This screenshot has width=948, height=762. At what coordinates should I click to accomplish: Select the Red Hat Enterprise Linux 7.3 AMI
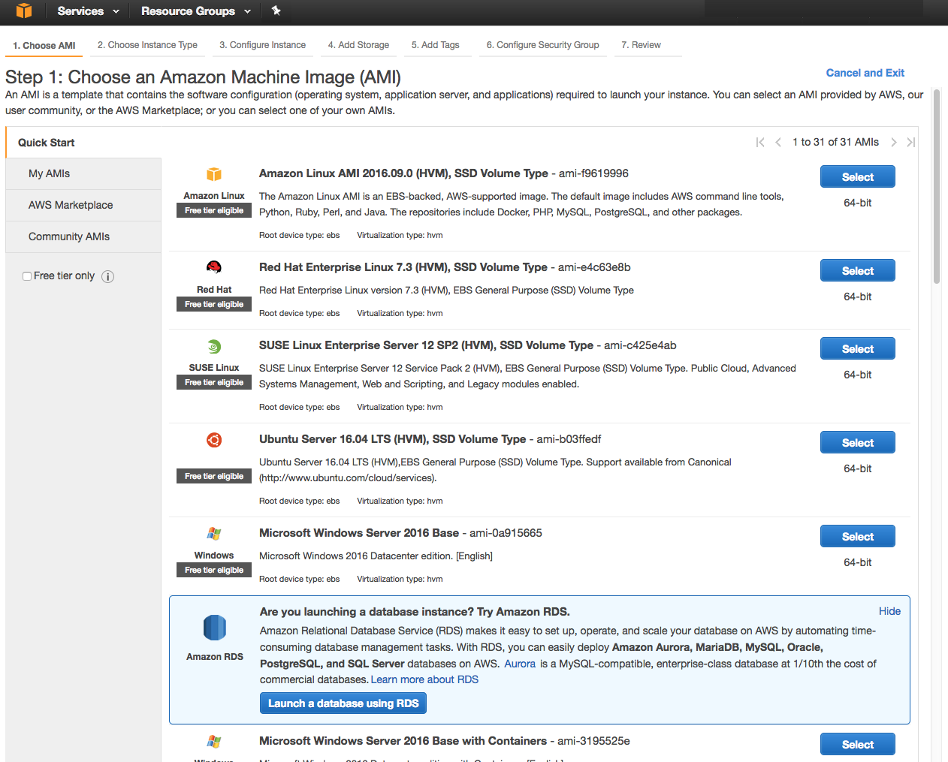pos(857,271)
